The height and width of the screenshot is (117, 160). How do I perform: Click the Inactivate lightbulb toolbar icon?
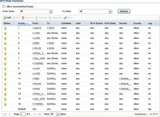50,18
